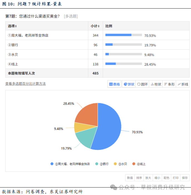Toggle blue legend dot for 周大福 series
The height and width of the screenshot is (195, 191).
click(52, 164)
